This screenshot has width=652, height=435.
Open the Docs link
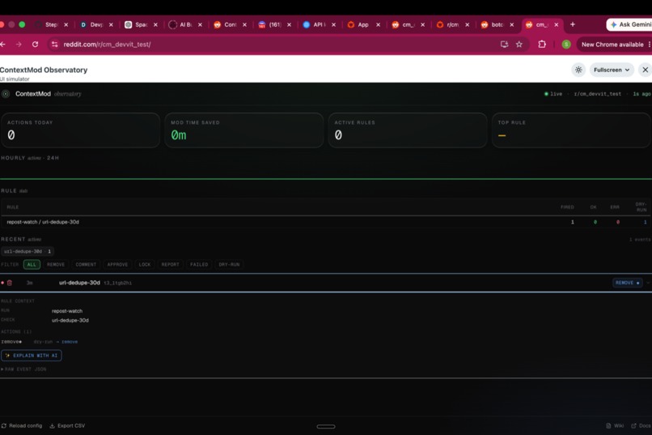[x=641, y=426]
